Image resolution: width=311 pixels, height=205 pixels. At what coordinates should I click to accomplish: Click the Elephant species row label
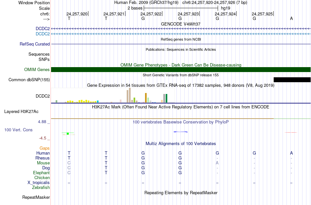(x=42, y=173)
